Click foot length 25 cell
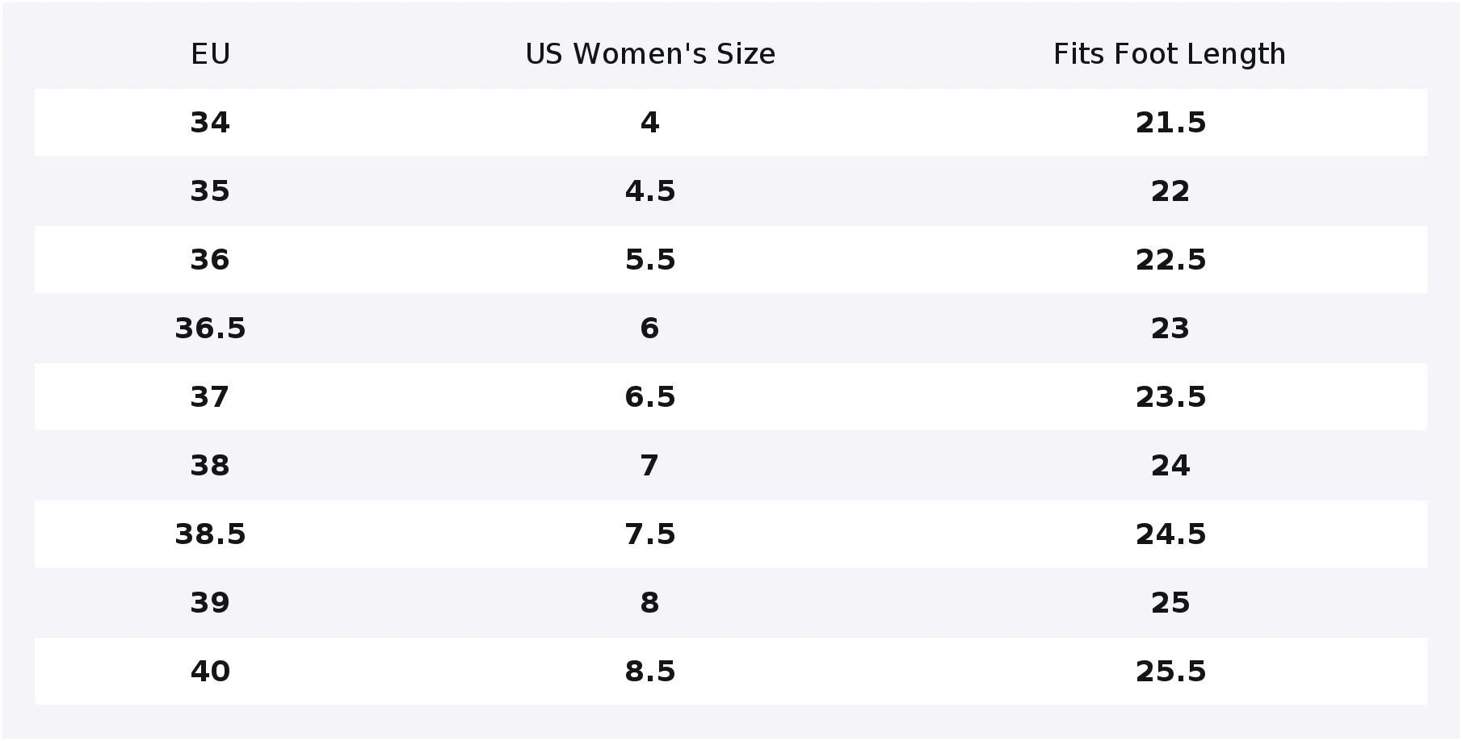 click(1170, 603)
